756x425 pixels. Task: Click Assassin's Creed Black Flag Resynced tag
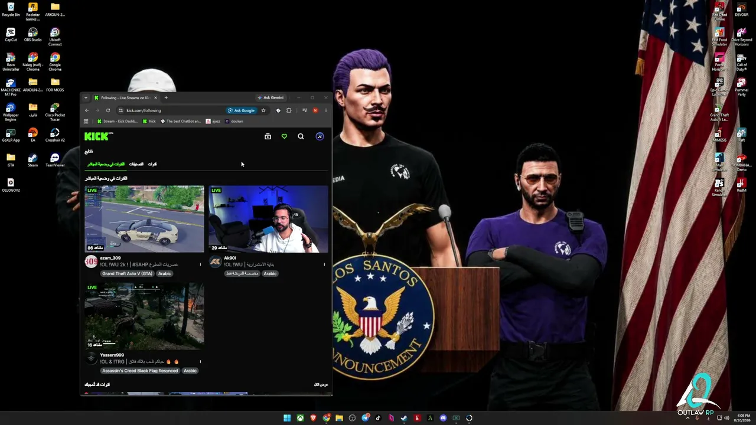[140, 371]
